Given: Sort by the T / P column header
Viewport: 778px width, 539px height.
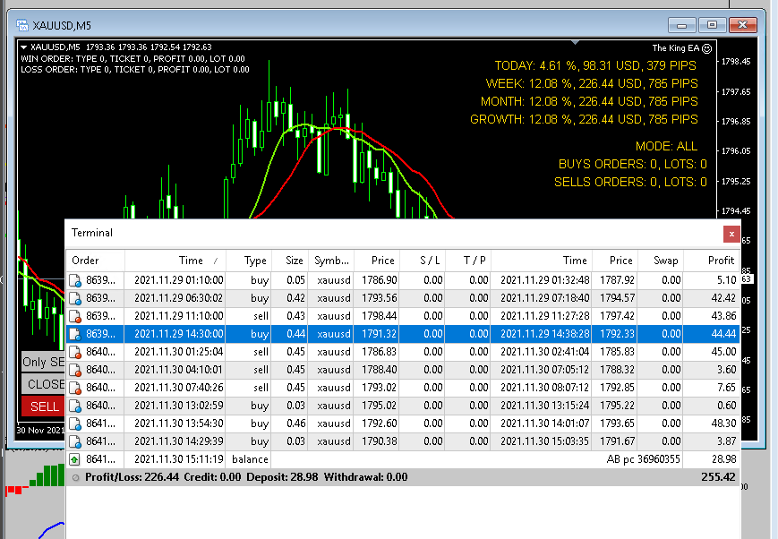Looking at the screenshot, I should [x=468, y=260].
